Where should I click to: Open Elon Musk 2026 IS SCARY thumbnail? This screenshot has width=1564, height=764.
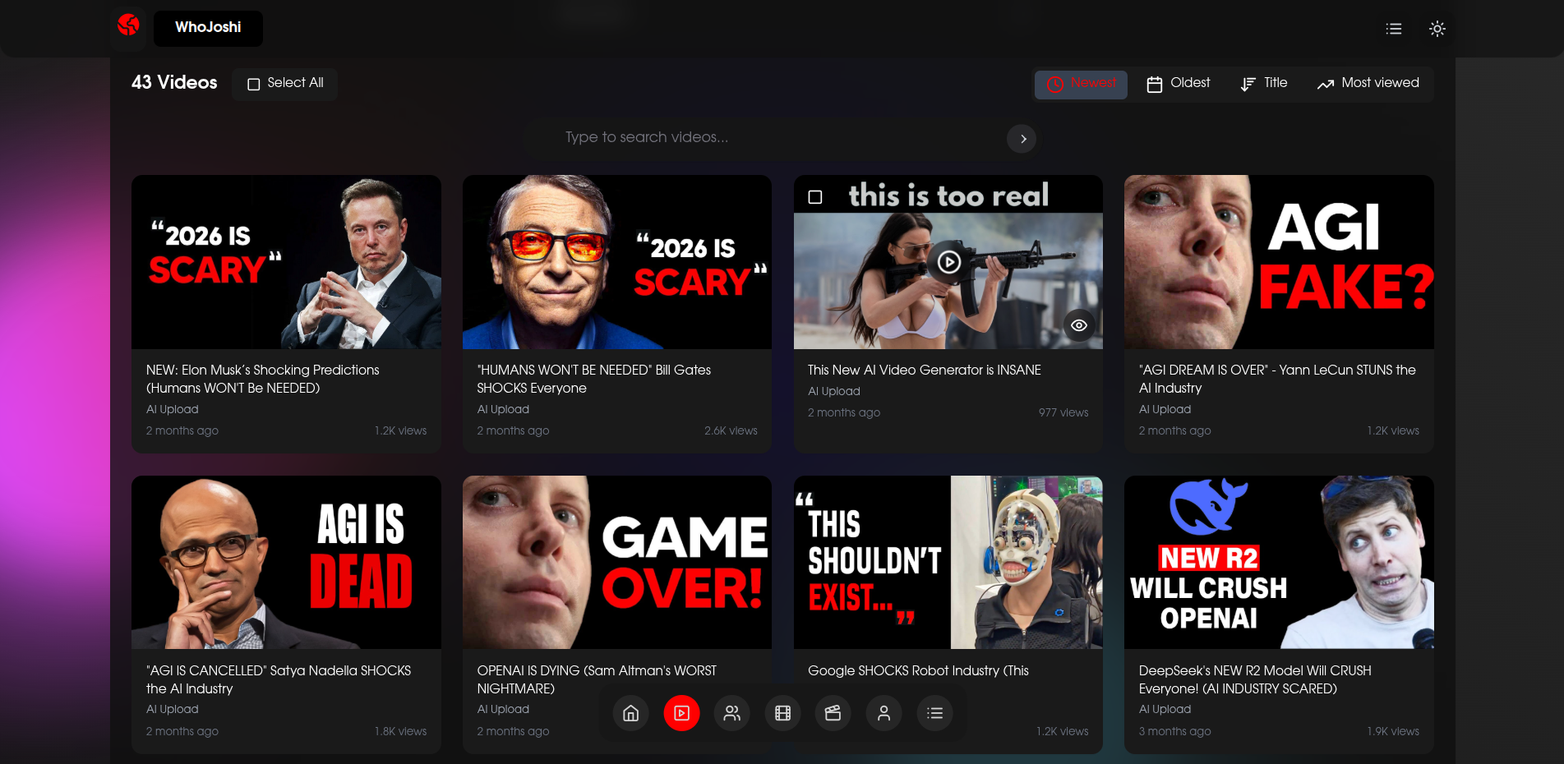[x=286, y=262]
